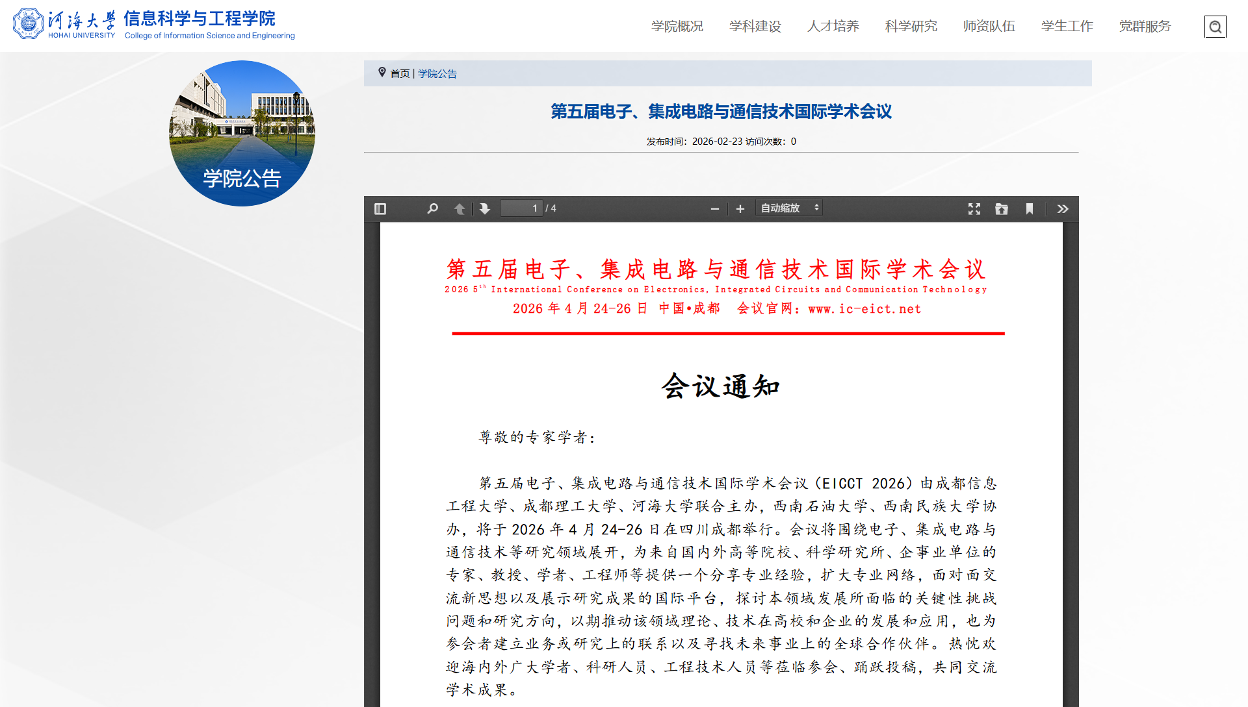The height and width of the screenshot is (707, 1248).
Task: Click the 学院公告 breadcrumb link
Action: [437, 73]
